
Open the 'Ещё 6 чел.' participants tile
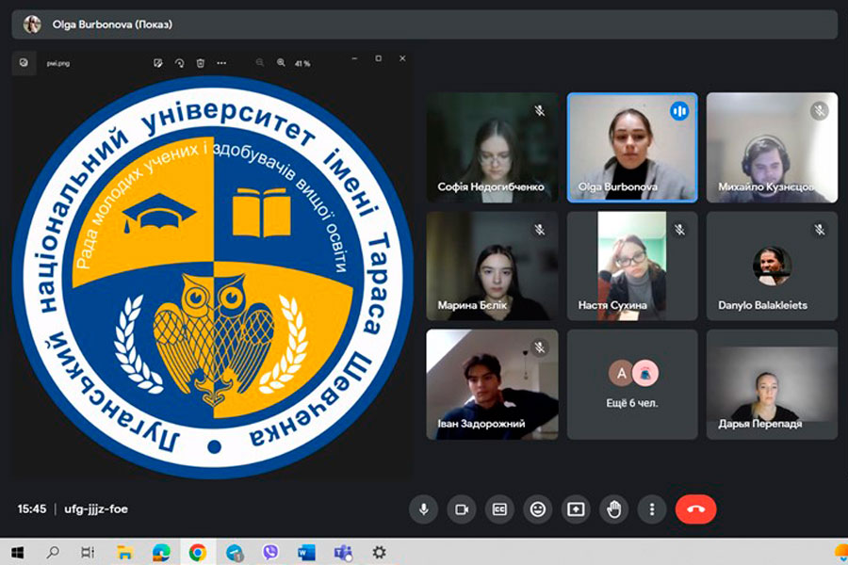(632, 384)
